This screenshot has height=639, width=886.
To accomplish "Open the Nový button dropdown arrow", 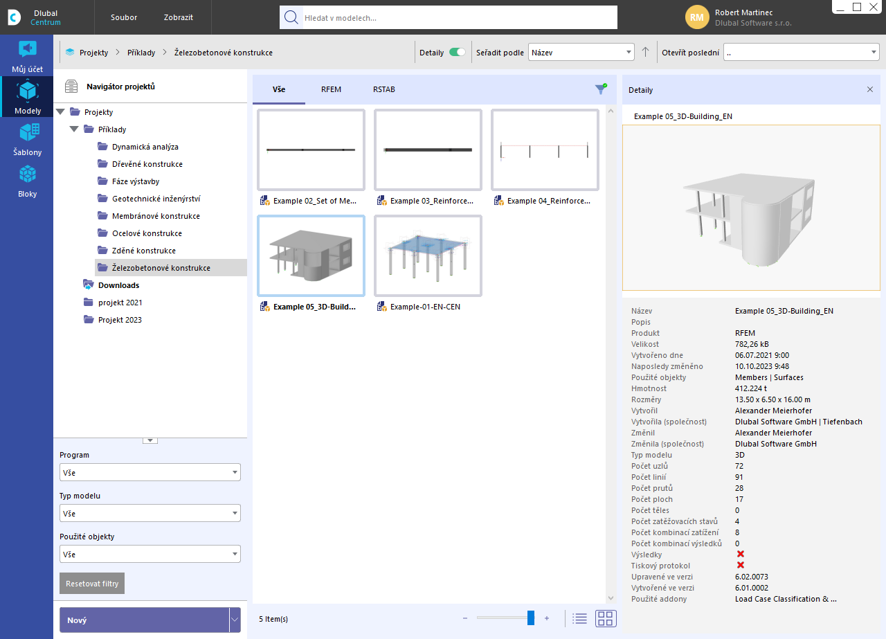I will (235, 620).
